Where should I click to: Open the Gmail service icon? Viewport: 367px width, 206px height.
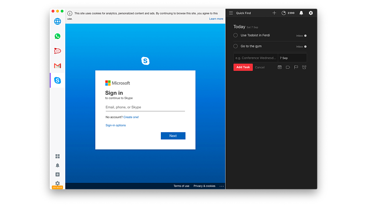pyautogui.click(x=58, y=66)
